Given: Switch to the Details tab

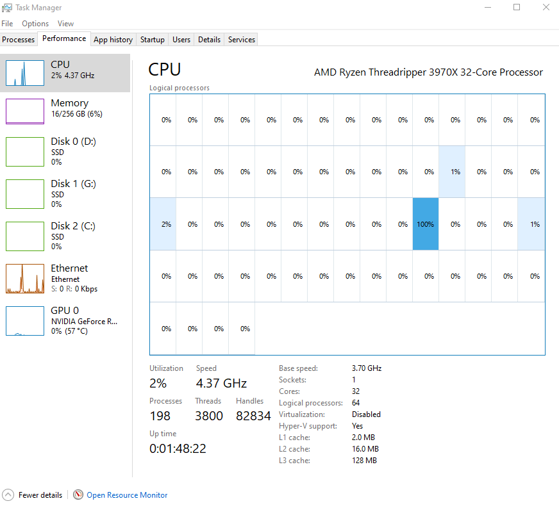Looking at the screenshot, I should click(x=209, y=40).
